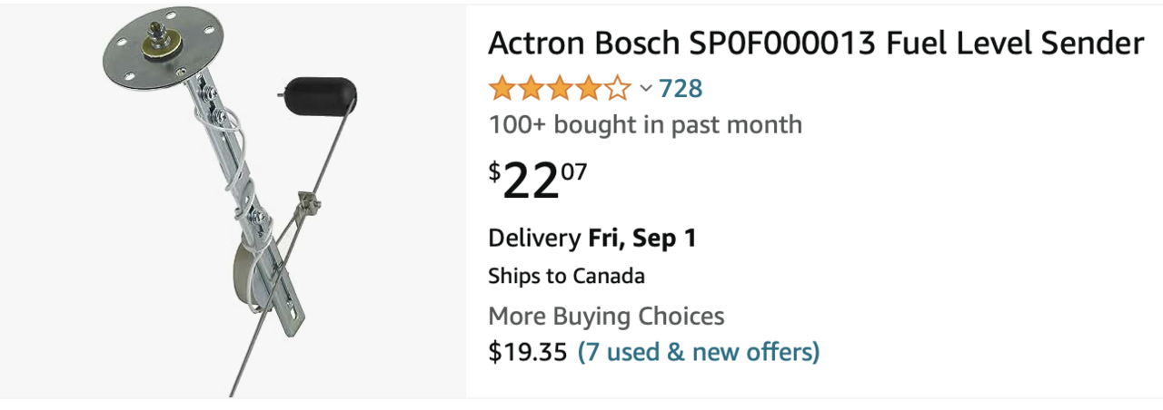Screen dimensions: 1163x410
Task: Click the empty fifth rating star
Action: pyautogui.click(x=619, y=89)
